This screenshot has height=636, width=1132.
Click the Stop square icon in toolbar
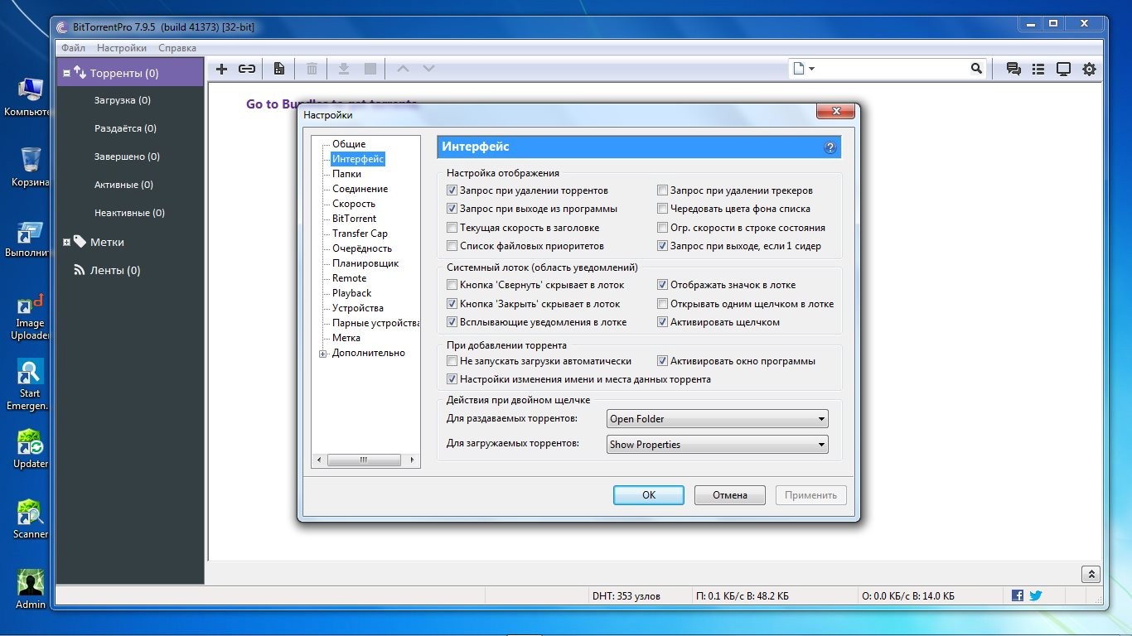(370, 69)
